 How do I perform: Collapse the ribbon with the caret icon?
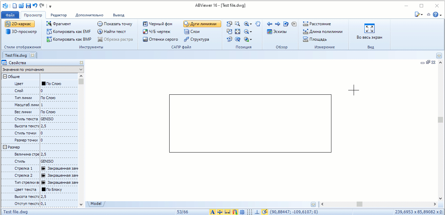(428, 15)
